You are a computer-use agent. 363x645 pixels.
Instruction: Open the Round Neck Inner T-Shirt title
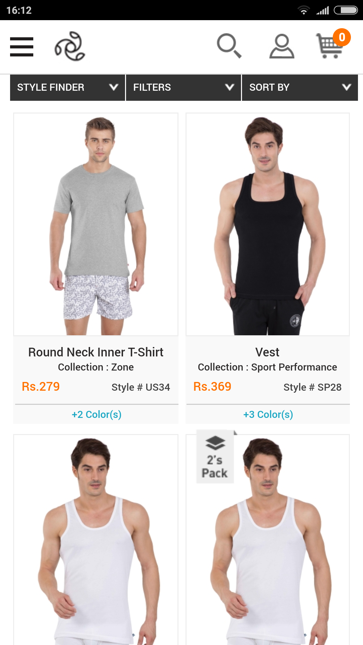point(96,352)
